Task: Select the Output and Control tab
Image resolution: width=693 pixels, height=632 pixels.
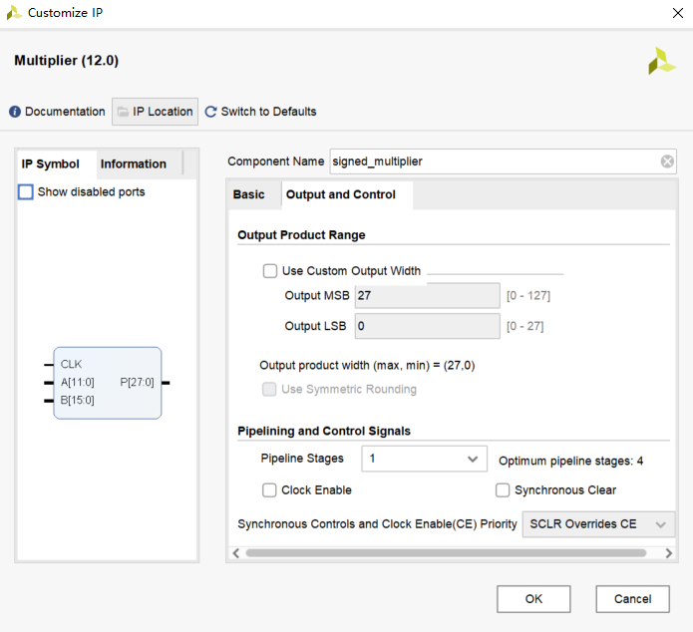Action: (x=341, y=194)
